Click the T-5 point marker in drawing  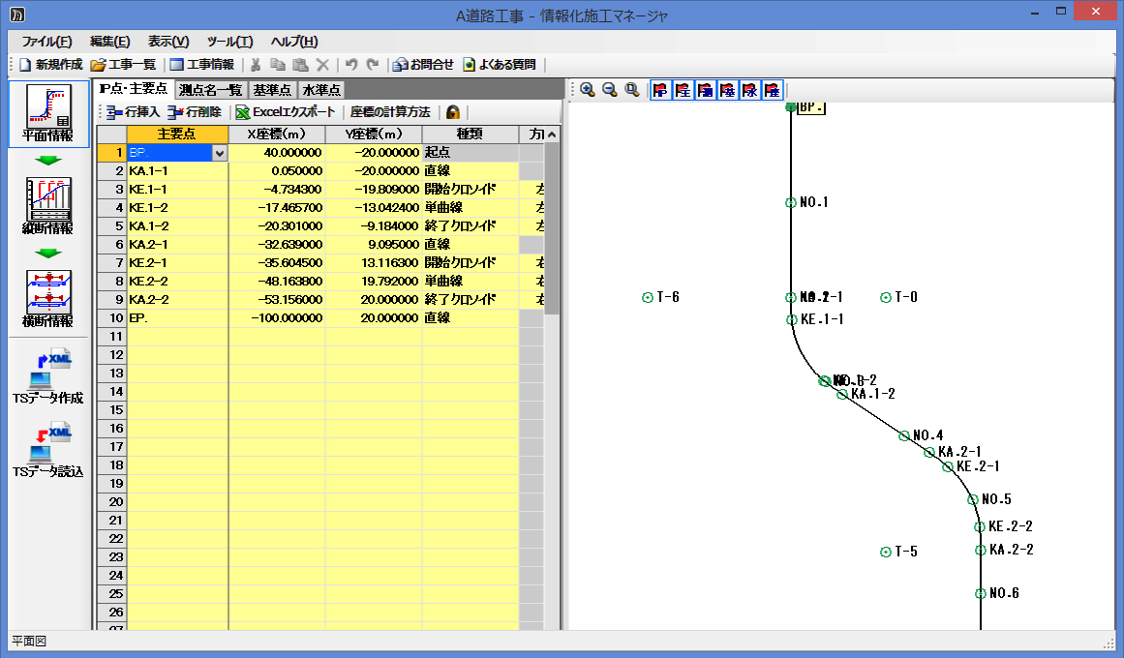885,552
